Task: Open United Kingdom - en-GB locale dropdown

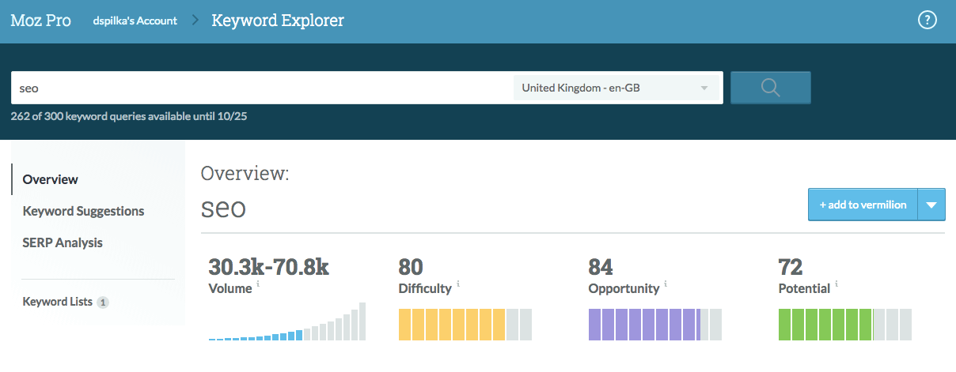Action: 616,88
